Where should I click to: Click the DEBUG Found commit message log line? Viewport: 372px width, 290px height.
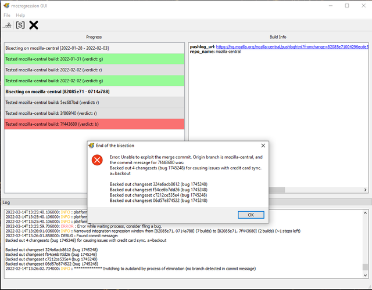pyautogui.click(x=62, y=236)
